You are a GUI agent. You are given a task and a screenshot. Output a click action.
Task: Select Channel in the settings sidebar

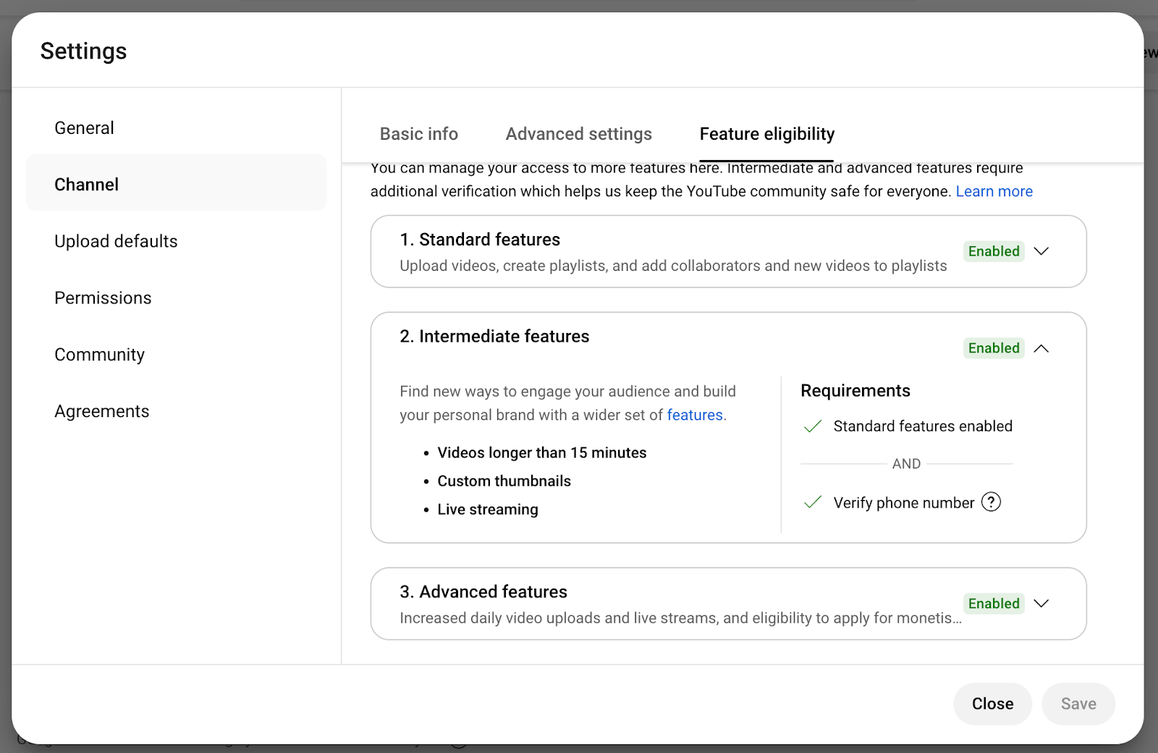point(87,185)
